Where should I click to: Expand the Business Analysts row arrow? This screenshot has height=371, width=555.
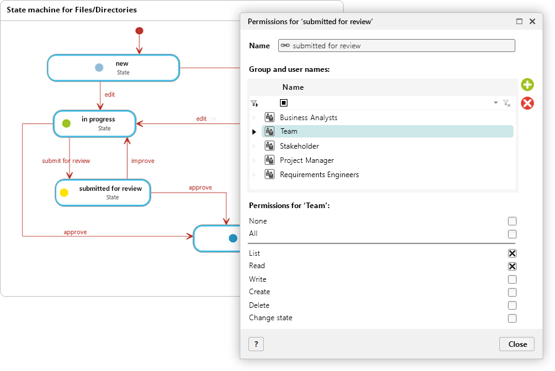254,117
